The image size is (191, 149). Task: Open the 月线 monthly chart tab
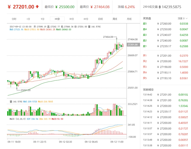coord(129,19)
